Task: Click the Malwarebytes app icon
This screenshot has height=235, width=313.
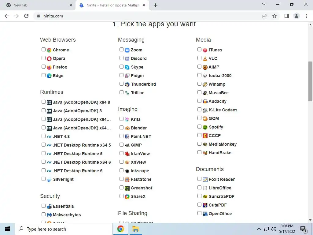Action: [49, 215]
